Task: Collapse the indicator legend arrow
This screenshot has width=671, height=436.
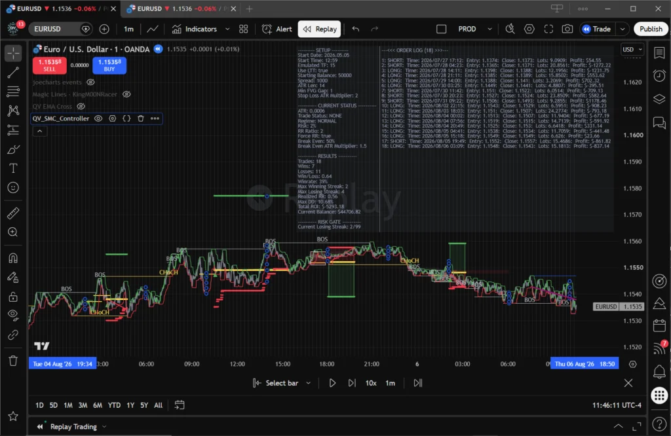Action: tap(40, 131)
